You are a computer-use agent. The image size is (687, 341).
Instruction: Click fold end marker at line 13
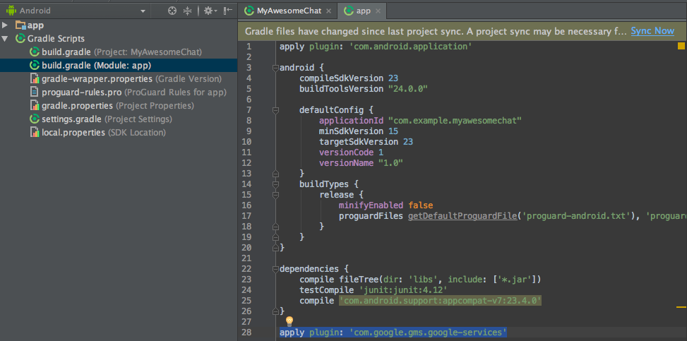(275, 173)
